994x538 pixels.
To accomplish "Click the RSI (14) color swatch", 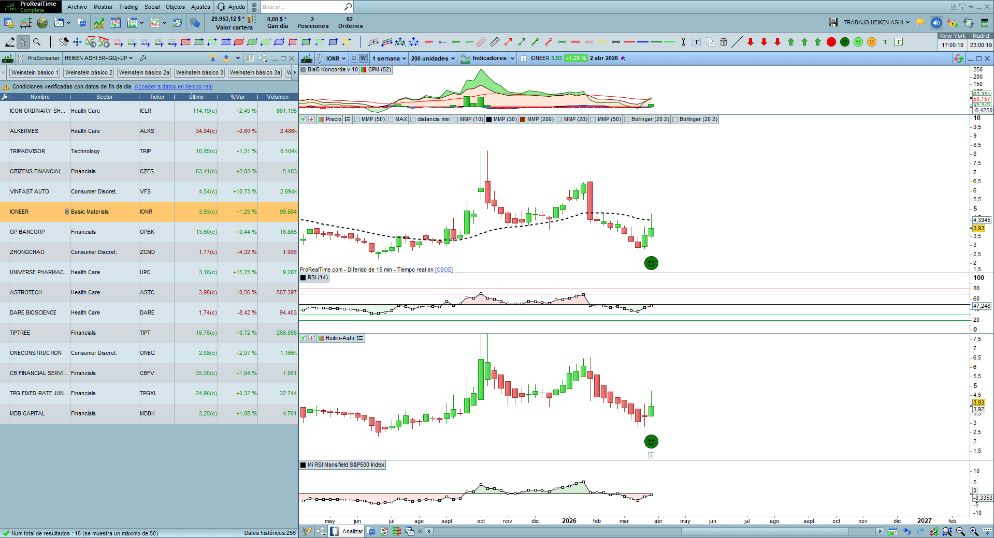I will tap(303, 278).
